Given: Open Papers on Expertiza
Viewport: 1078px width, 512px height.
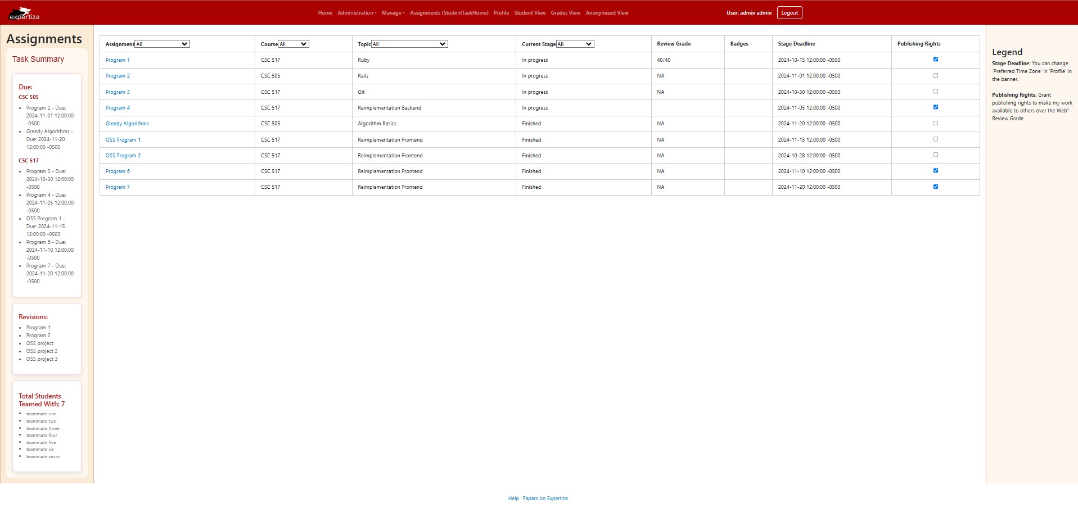Looking at the screenshot, I should pyautogui.click(x=544, y=498).
